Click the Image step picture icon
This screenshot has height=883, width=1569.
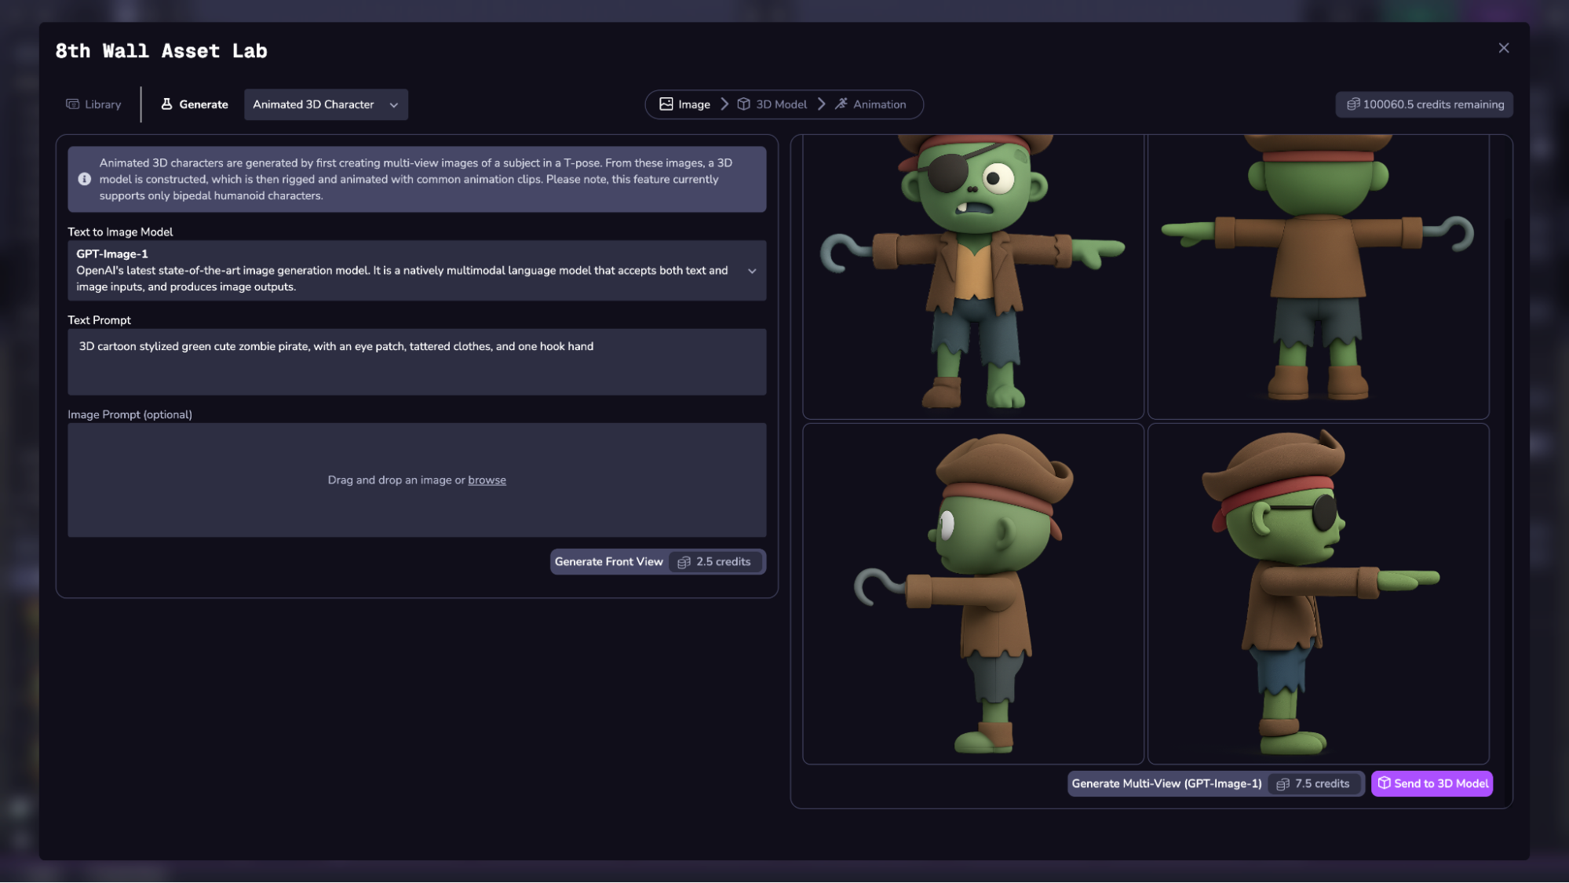666,104
